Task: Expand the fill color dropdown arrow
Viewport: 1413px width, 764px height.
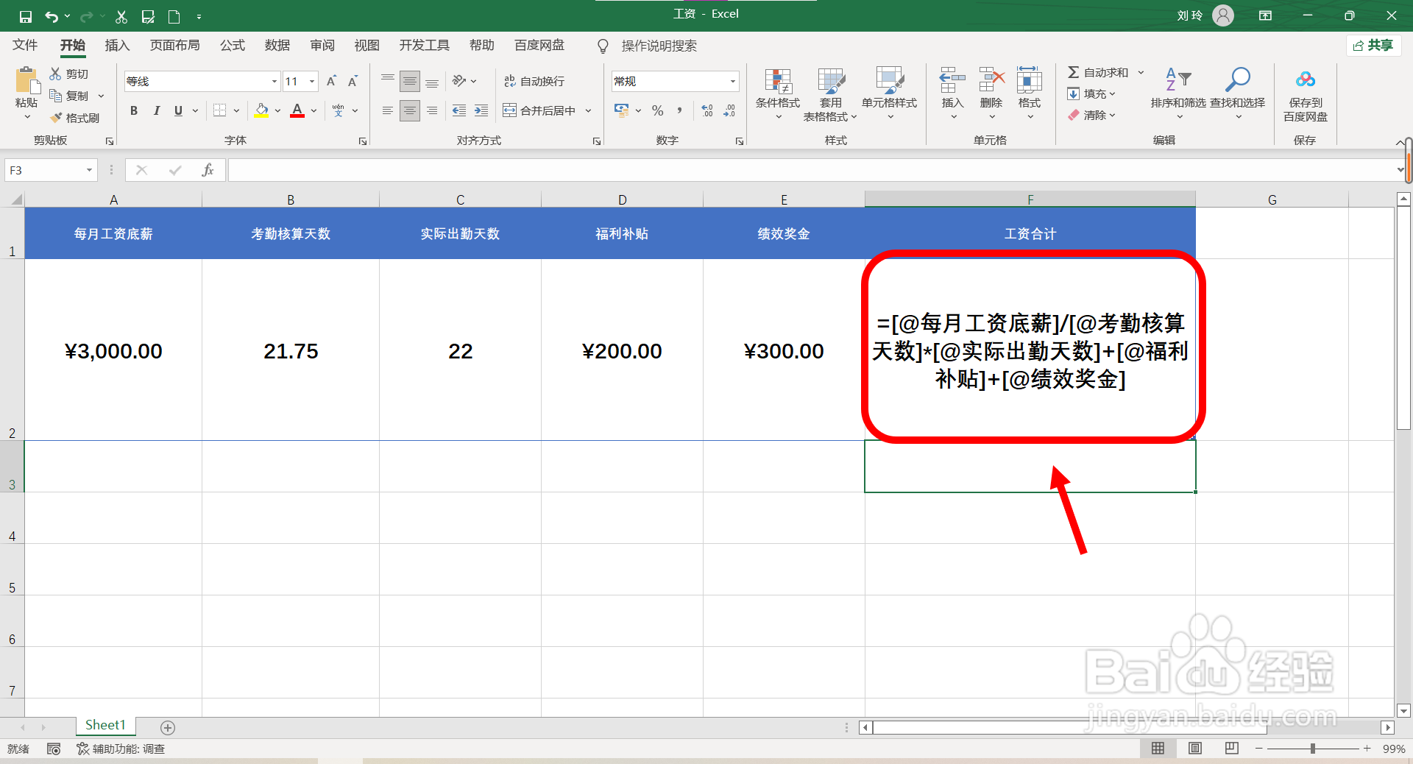Action: click(277, 110)
